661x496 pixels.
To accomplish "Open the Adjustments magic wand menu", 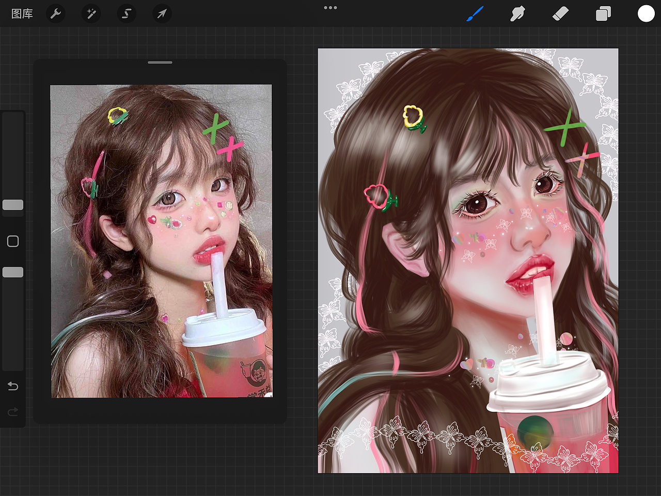I will click(91, 13).
